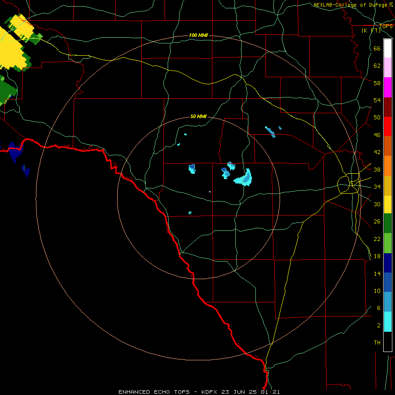
Task: Click the '62' legend value
Action: [x=377, y=66]
